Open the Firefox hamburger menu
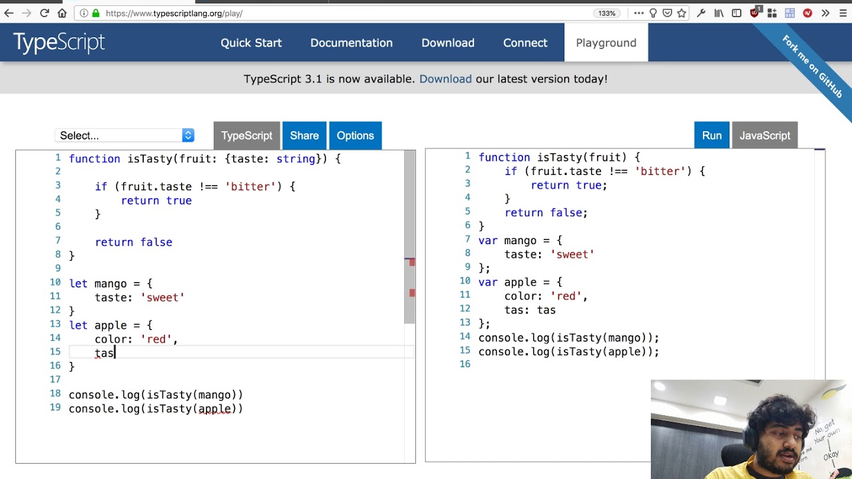The height and width of the screenshot is (479, 852). [x=843, y=13]
